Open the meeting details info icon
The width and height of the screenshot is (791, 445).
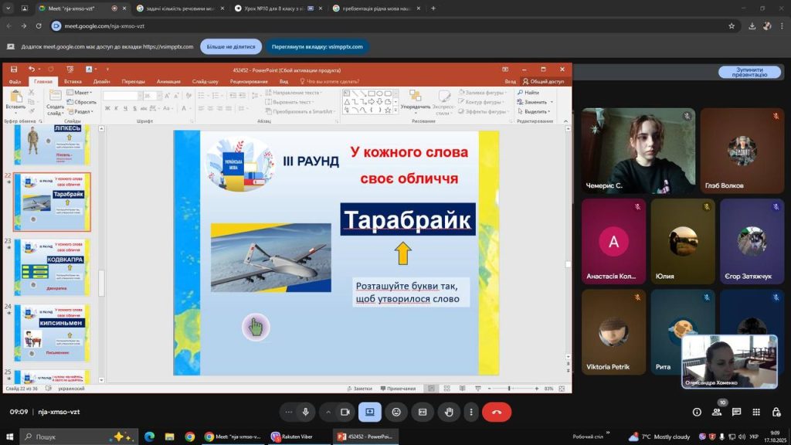697,413
